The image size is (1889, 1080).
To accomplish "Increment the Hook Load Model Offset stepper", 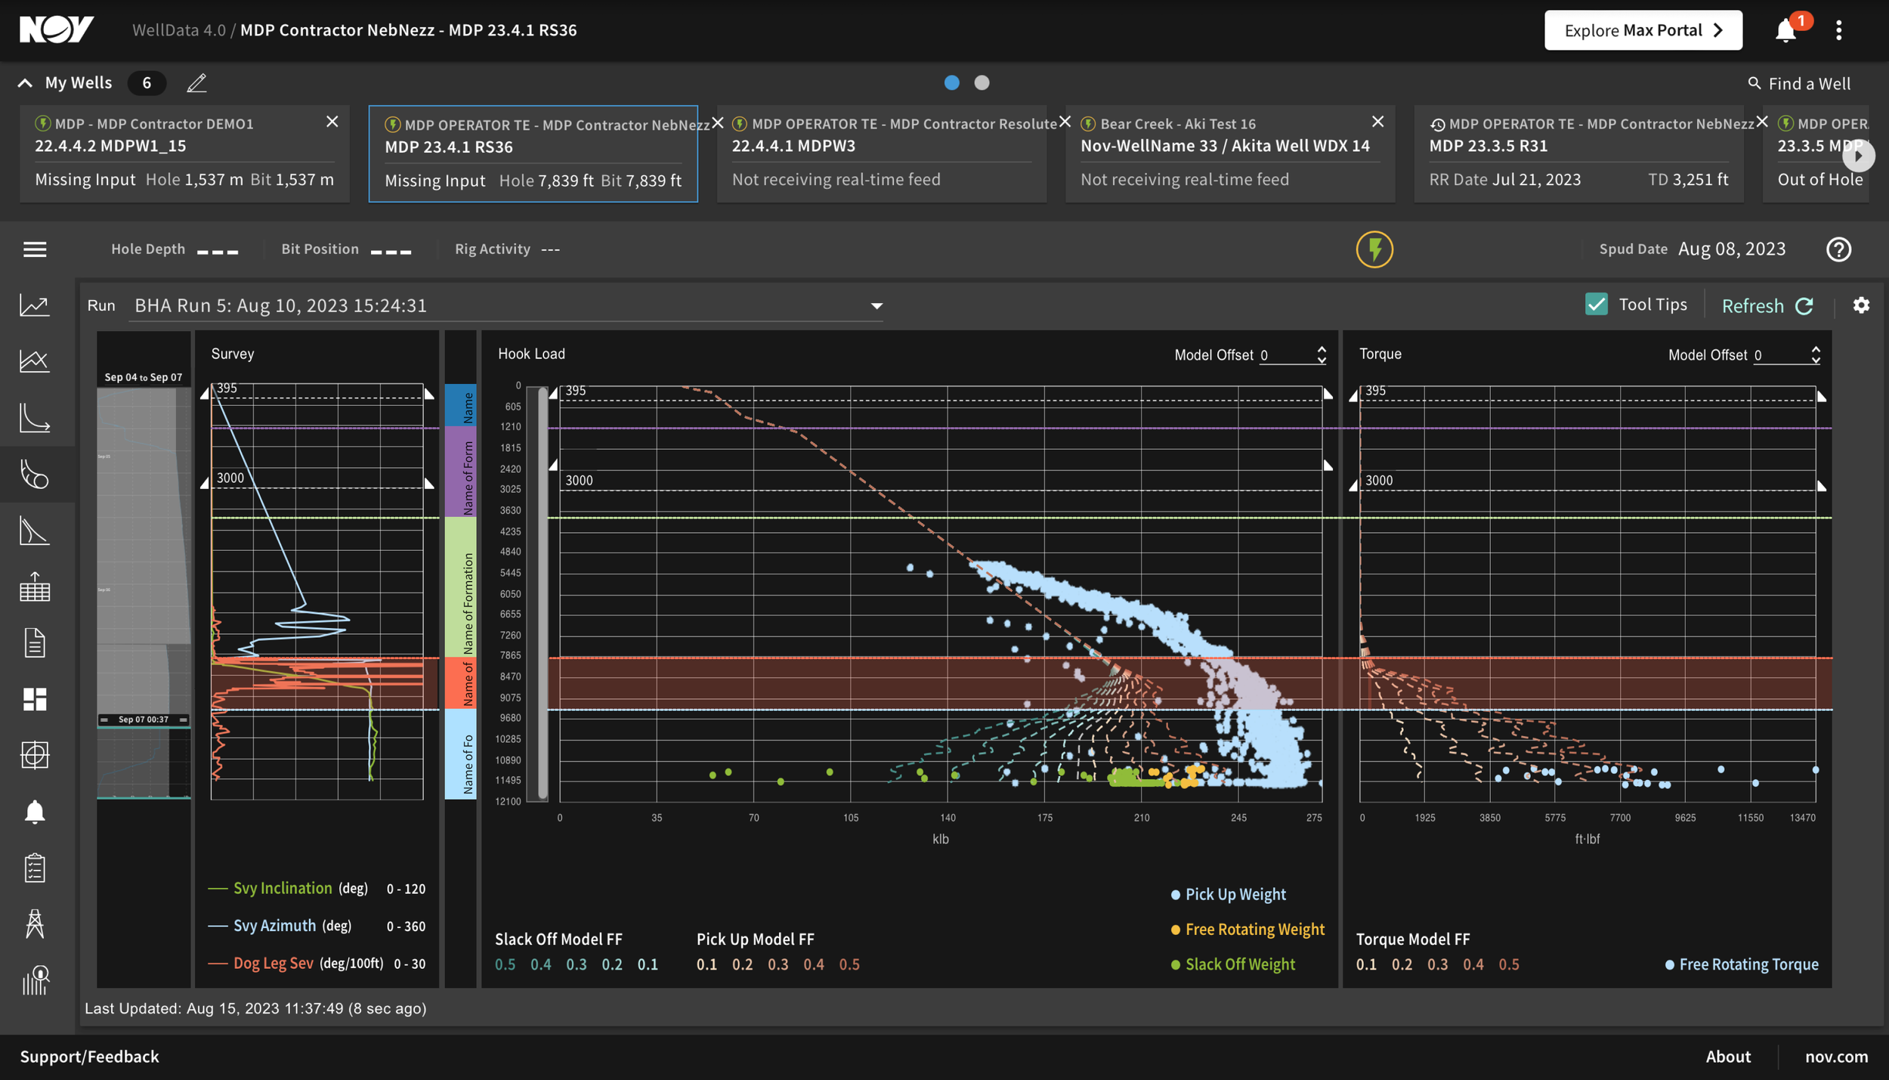I will (1321, 350).
